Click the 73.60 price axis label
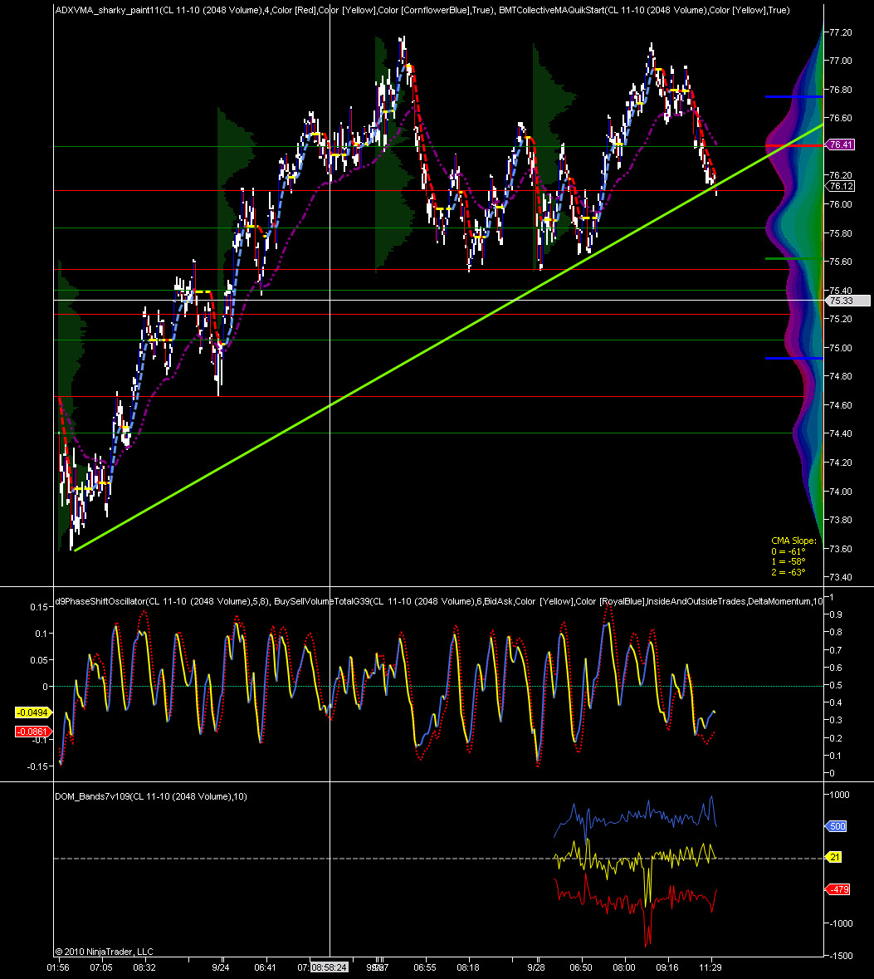 (840, 549)
